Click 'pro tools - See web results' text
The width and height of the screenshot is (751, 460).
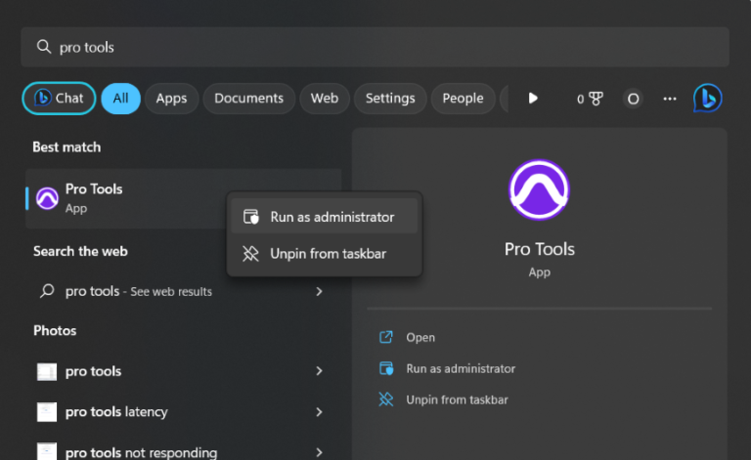click(x=139, y=291)
